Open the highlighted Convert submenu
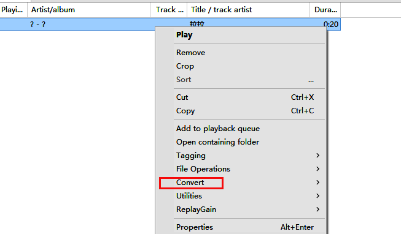Screen dimensions: 401x234 tap(241, 183)
